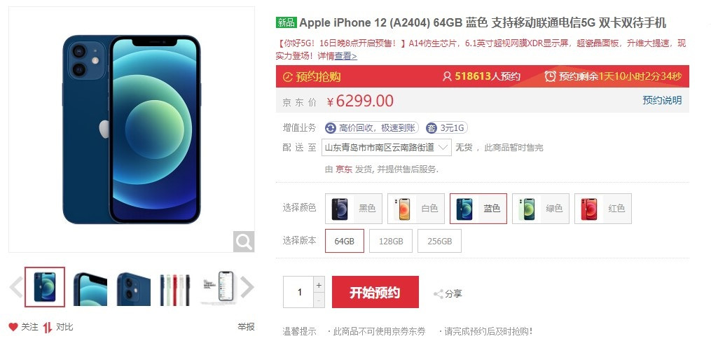The height and width of the screenshot is (362, 711).
Task: Show next thumbnails with right arrow
Action: (x=247, y=287)
